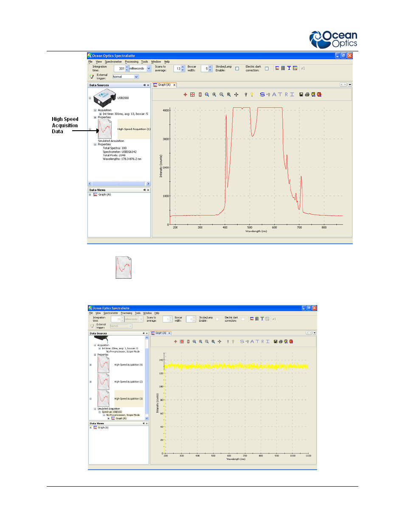Select Irradiance mode (I) in the upper window

click(292, 95)
